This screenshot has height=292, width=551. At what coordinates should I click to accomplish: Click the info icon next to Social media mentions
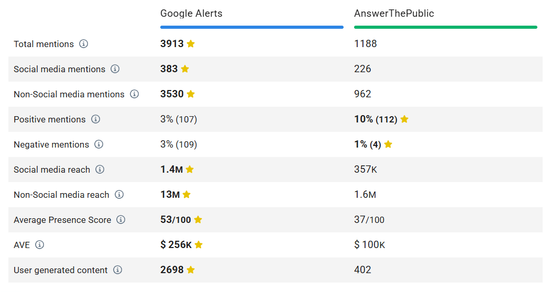[x=115, y=69]
